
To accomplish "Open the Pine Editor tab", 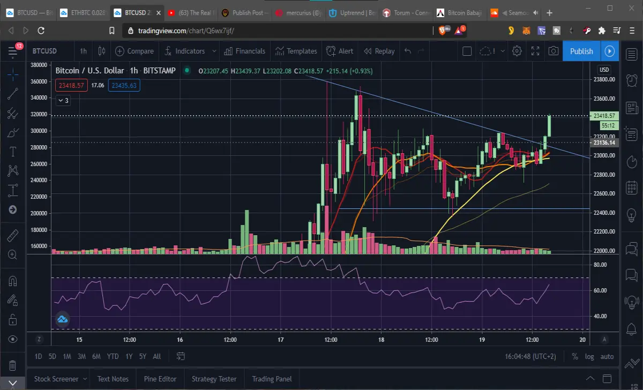I will [x=160, y=379].
